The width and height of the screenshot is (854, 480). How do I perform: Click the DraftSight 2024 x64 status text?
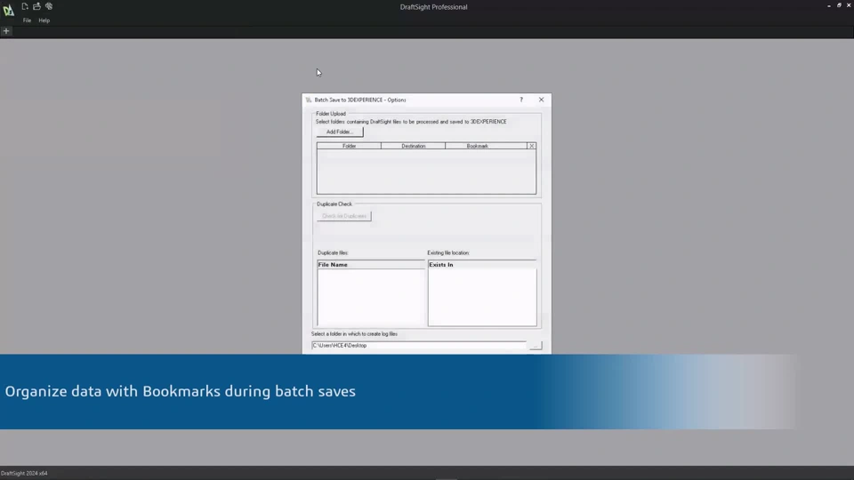(x=24, y=474)
